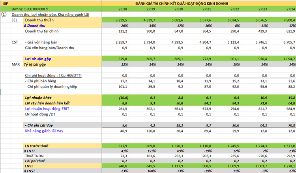Select 'Chi phí hoạt động : ( Cp HĐ/DTT)' label
The width and height of the screenshot is (296, 173).
pos(53,76)
